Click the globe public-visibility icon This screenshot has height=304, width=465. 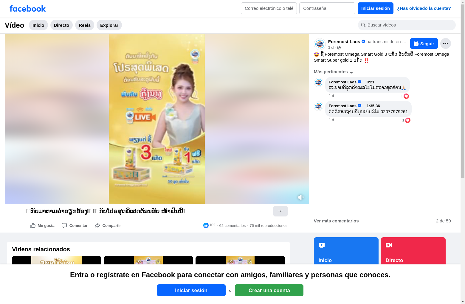pyautogui.click(x=339, y=48)
